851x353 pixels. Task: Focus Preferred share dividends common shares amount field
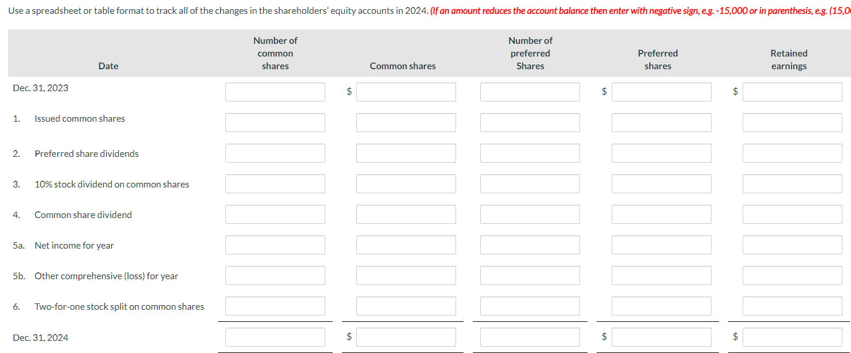[406, 153]
